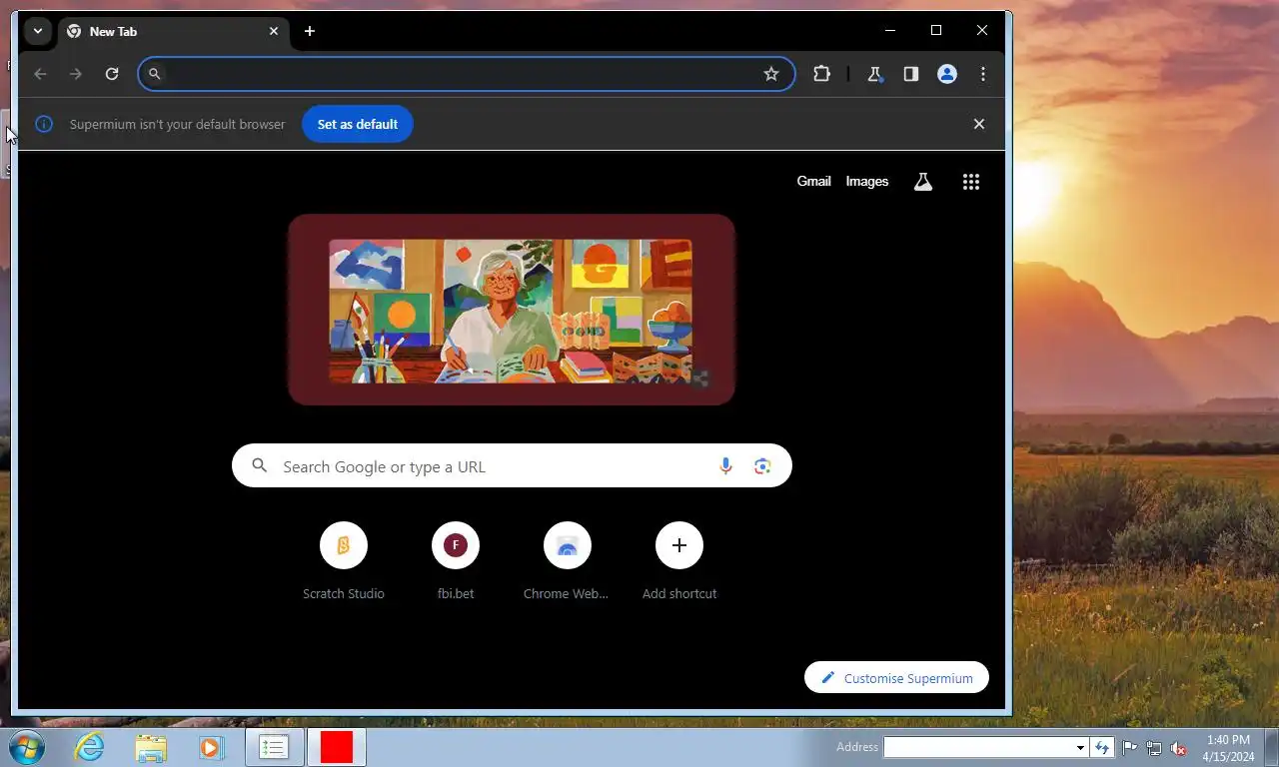Open the tab search dropdown arrow
This screenshot has height=767, width=1279.
pos(37,31)
